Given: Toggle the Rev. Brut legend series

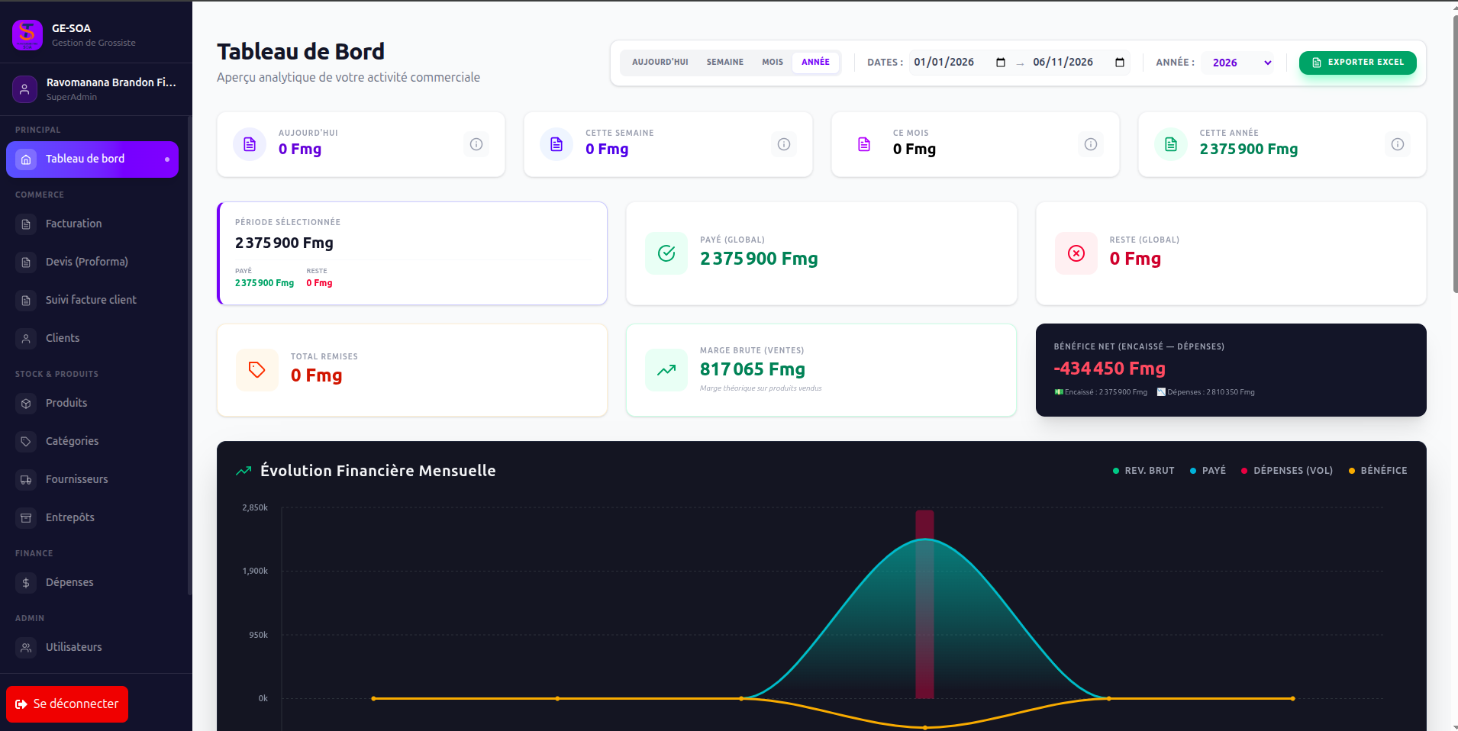Looking at the screenshot, I should click(x=1143, y=471).
